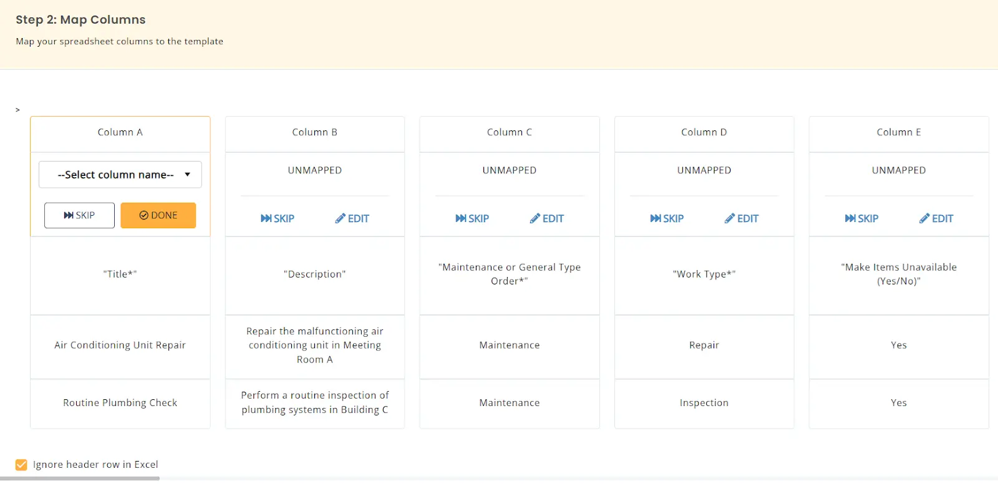Click the "Title*" cell in Column A

pyautogui.click(x=120, y=274)
